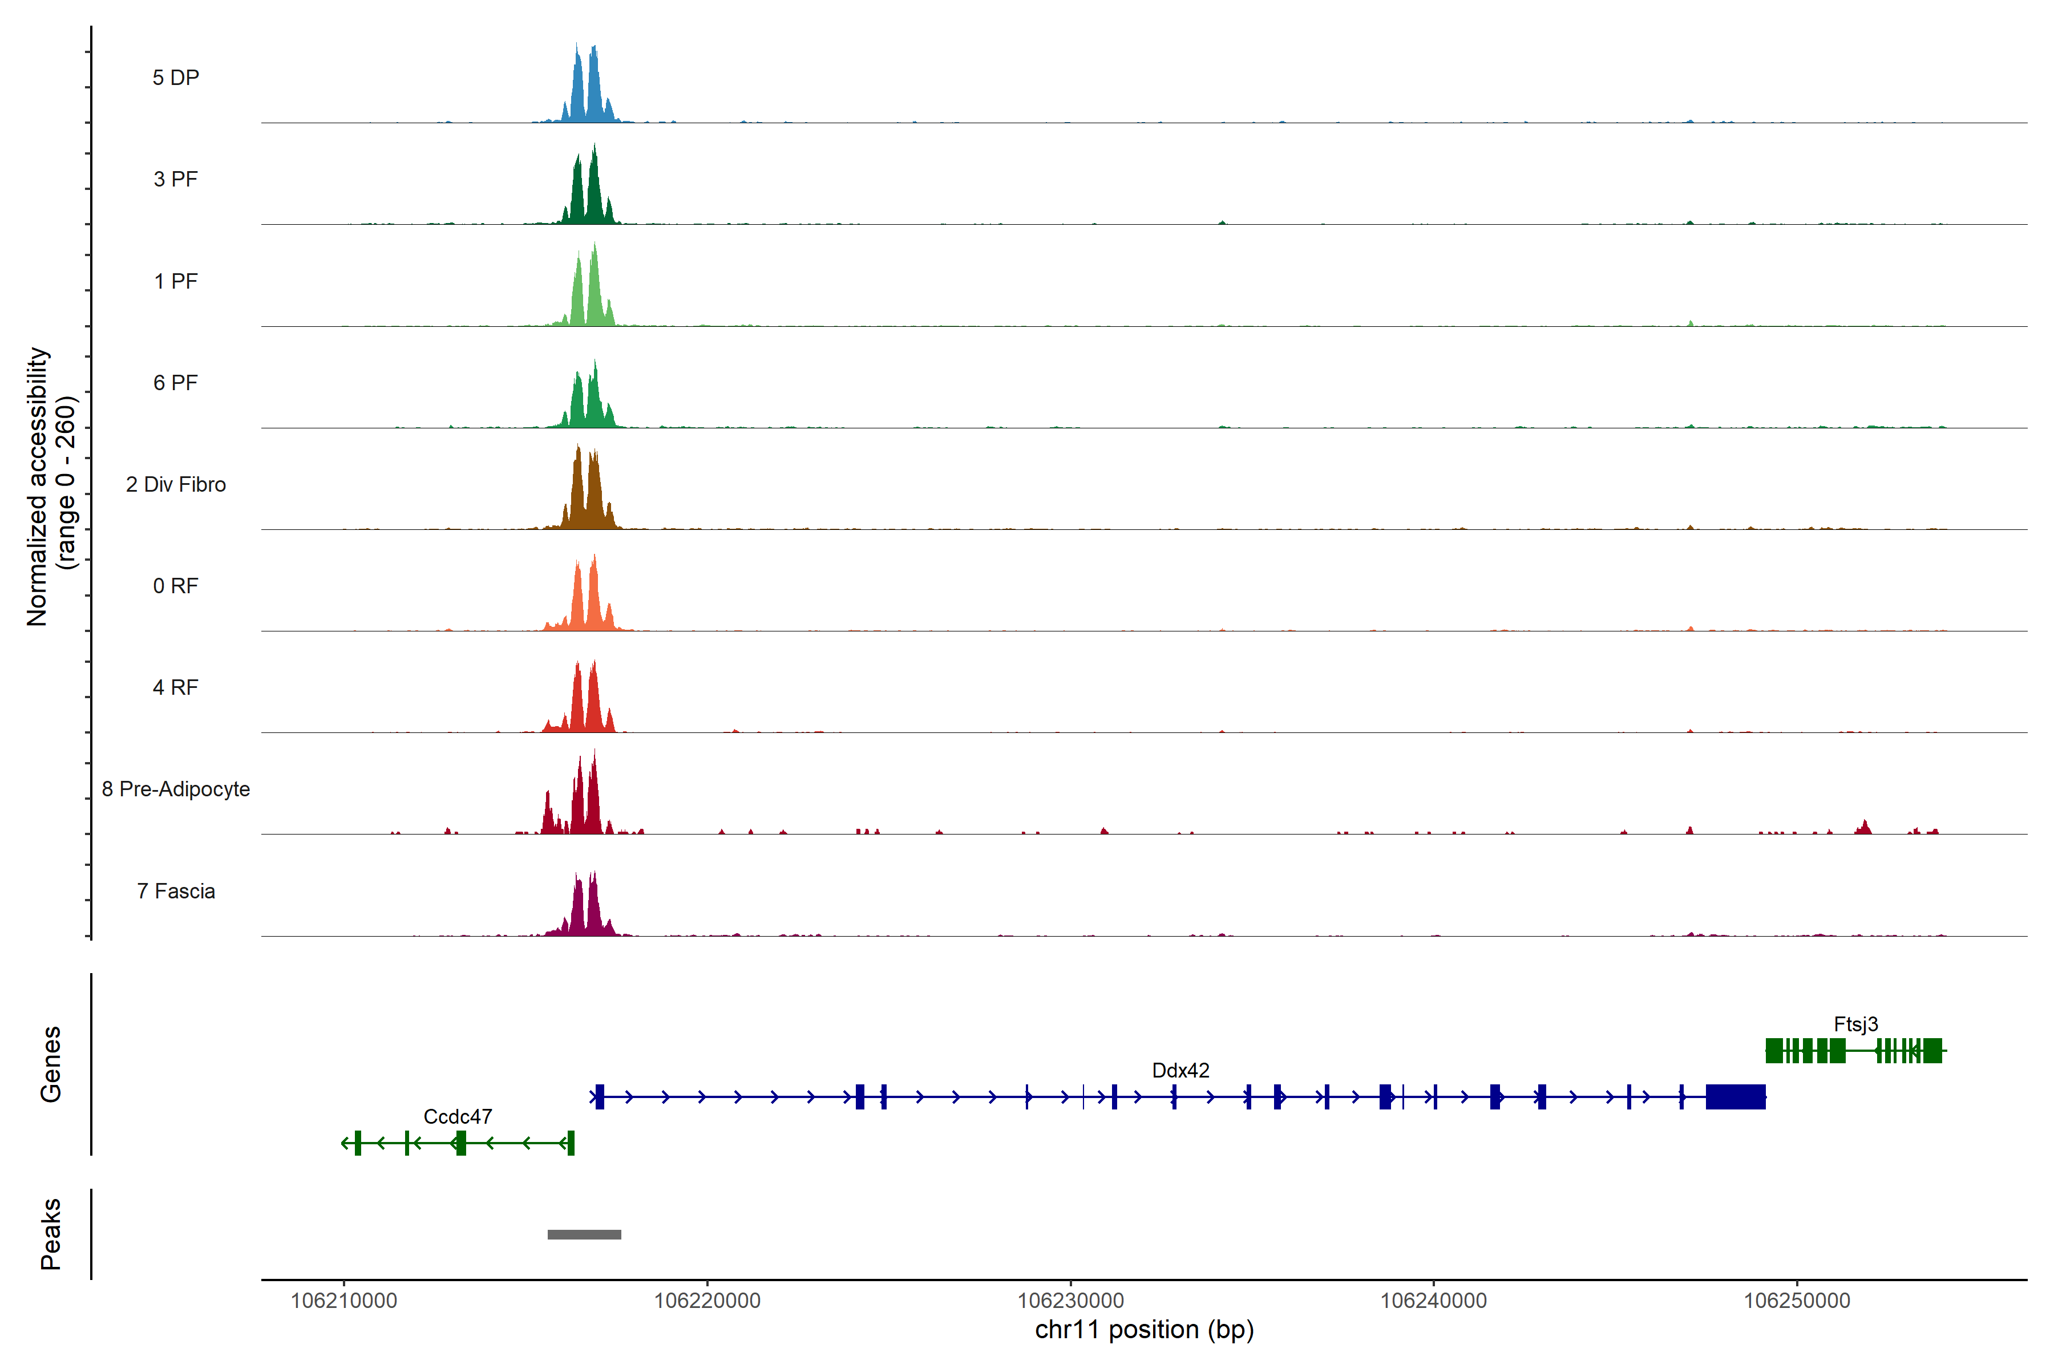Click the Ccdc47 gene label
Viewport: 2054px width, 1369px height.
click(458, 1117)
